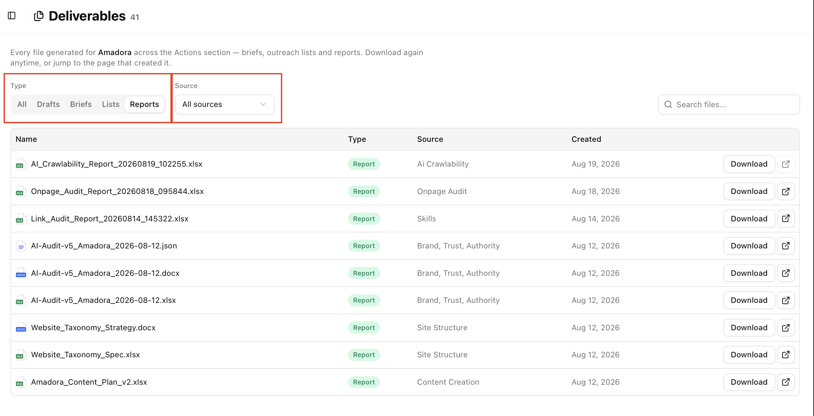Open source page for Link_Audit_Report row

click(786, 218)
